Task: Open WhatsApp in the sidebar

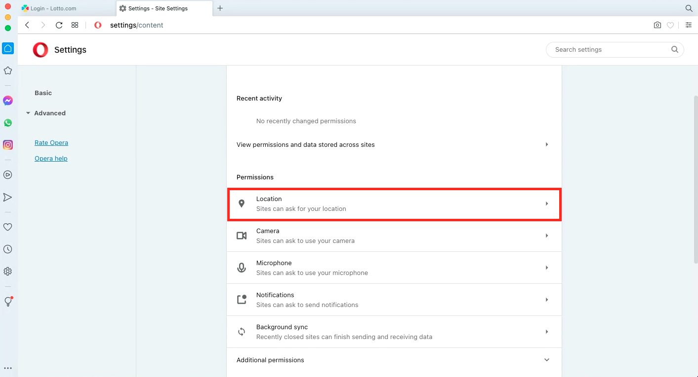Action: pos(8,123)
